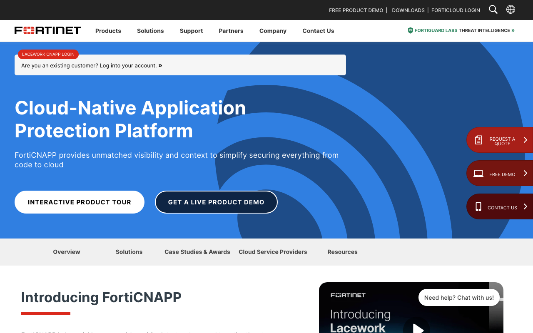533x333 pixels.
Task: Click the Lacework CNAPP Login badge
Action: point(48,54)
